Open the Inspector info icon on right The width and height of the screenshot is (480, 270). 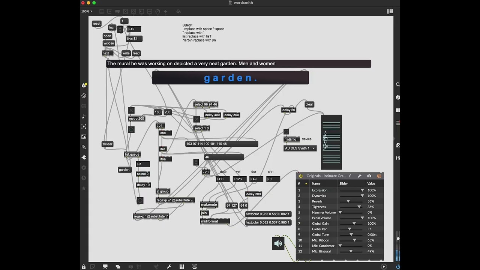398,97
